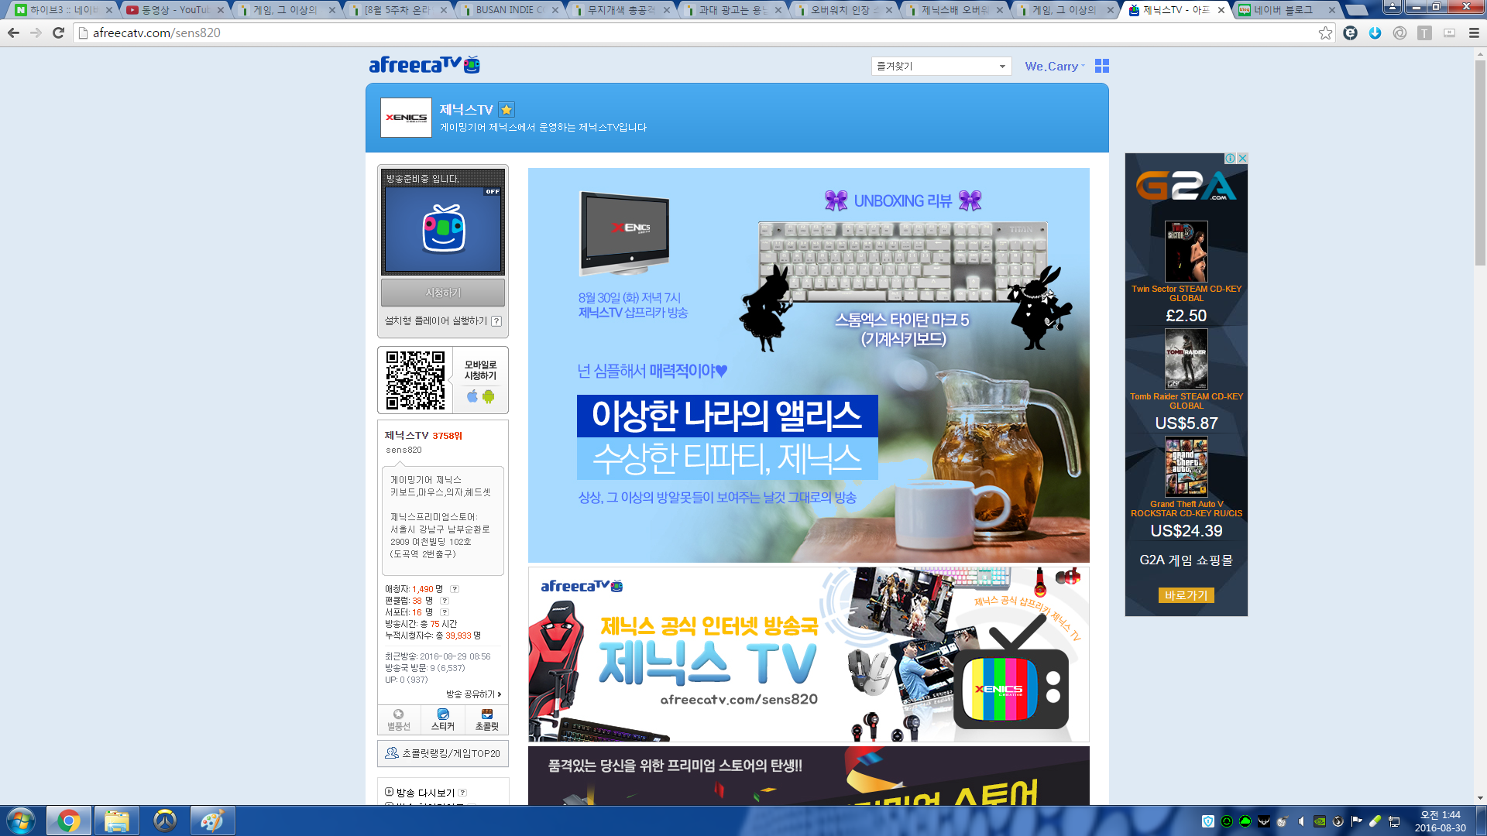Open the 즐겨찾기 dropdown

tap(941, 67)
